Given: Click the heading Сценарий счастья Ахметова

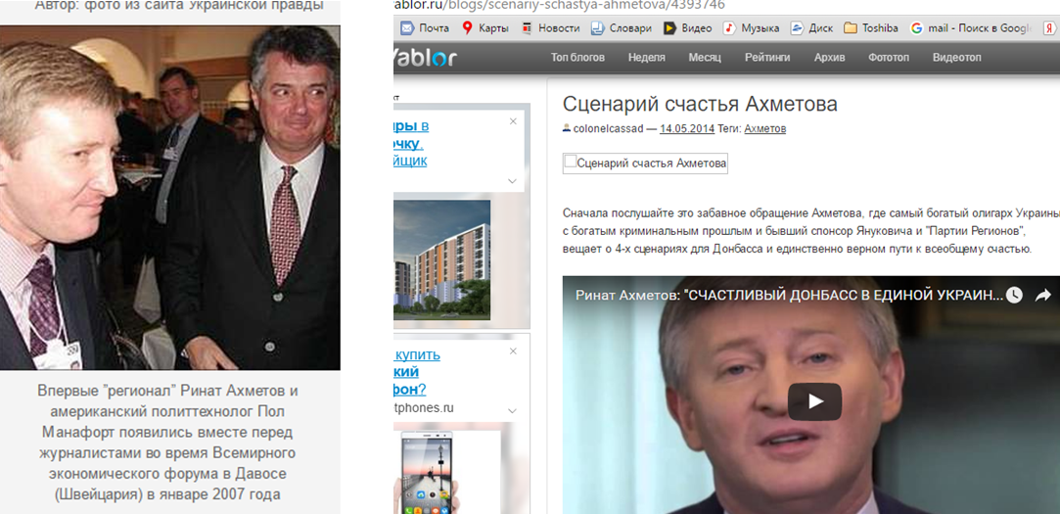Looking at the screenshot, I should click(x=700, y=104).
